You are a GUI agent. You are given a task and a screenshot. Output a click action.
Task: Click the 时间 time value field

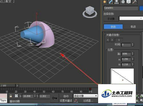(x=126, y=45)
